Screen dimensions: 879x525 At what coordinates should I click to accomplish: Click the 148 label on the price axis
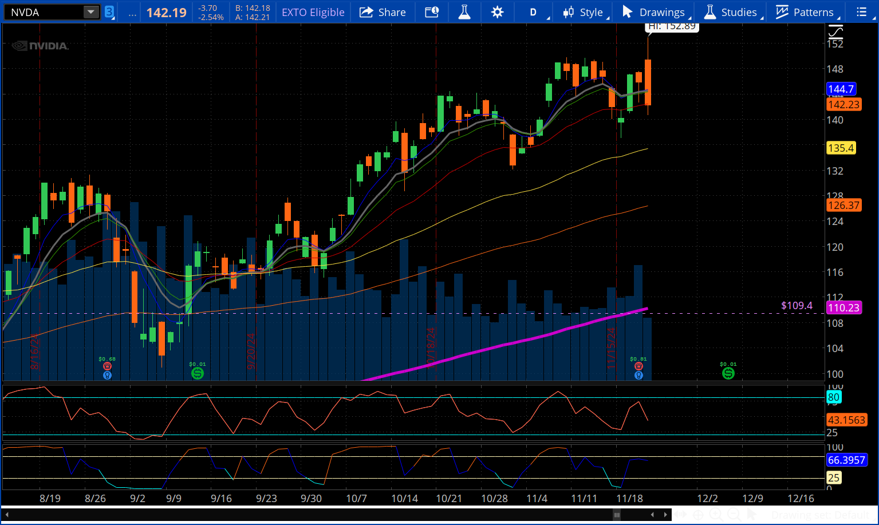point(835,69)
